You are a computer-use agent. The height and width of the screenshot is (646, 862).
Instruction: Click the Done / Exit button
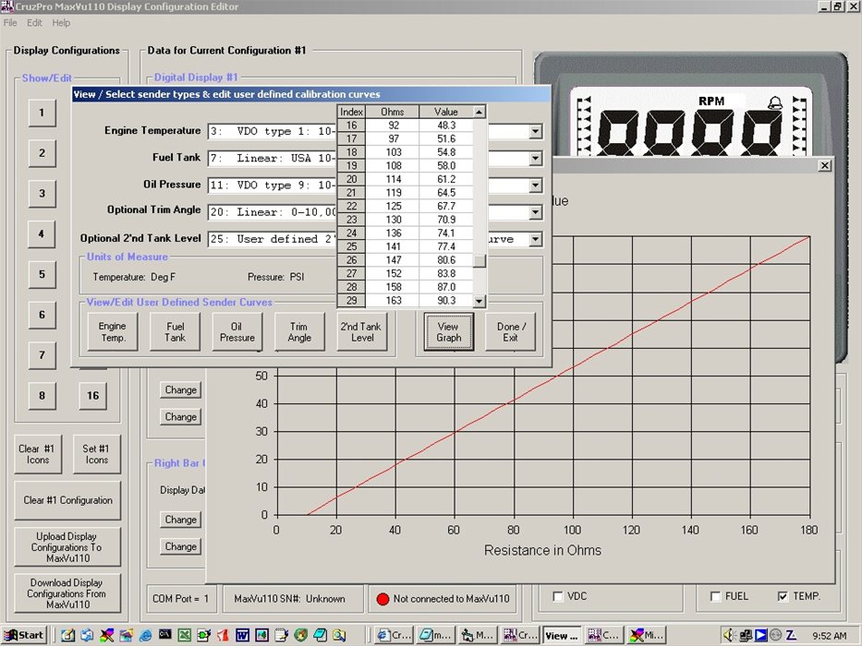click(511, 332)
